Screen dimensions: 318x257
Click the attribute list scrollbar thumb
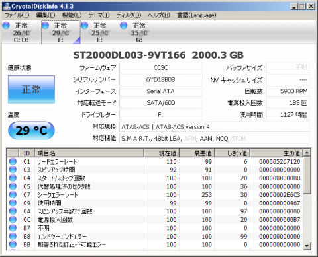point(307,175)
